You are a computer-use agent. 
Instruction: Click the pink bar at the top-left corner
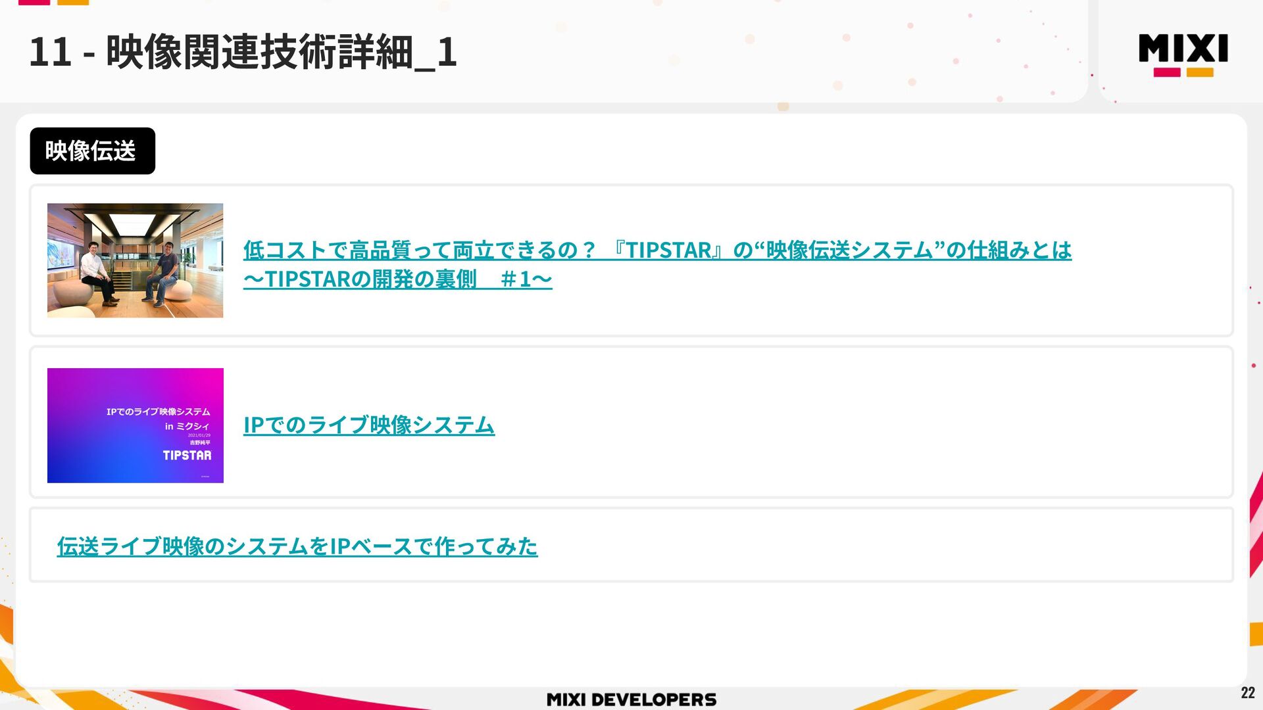[34, 2]
